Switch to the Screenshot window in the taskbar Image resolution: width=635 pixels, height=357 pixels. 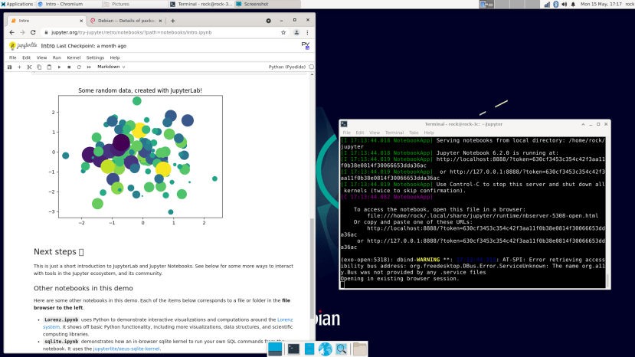point(267,4)
